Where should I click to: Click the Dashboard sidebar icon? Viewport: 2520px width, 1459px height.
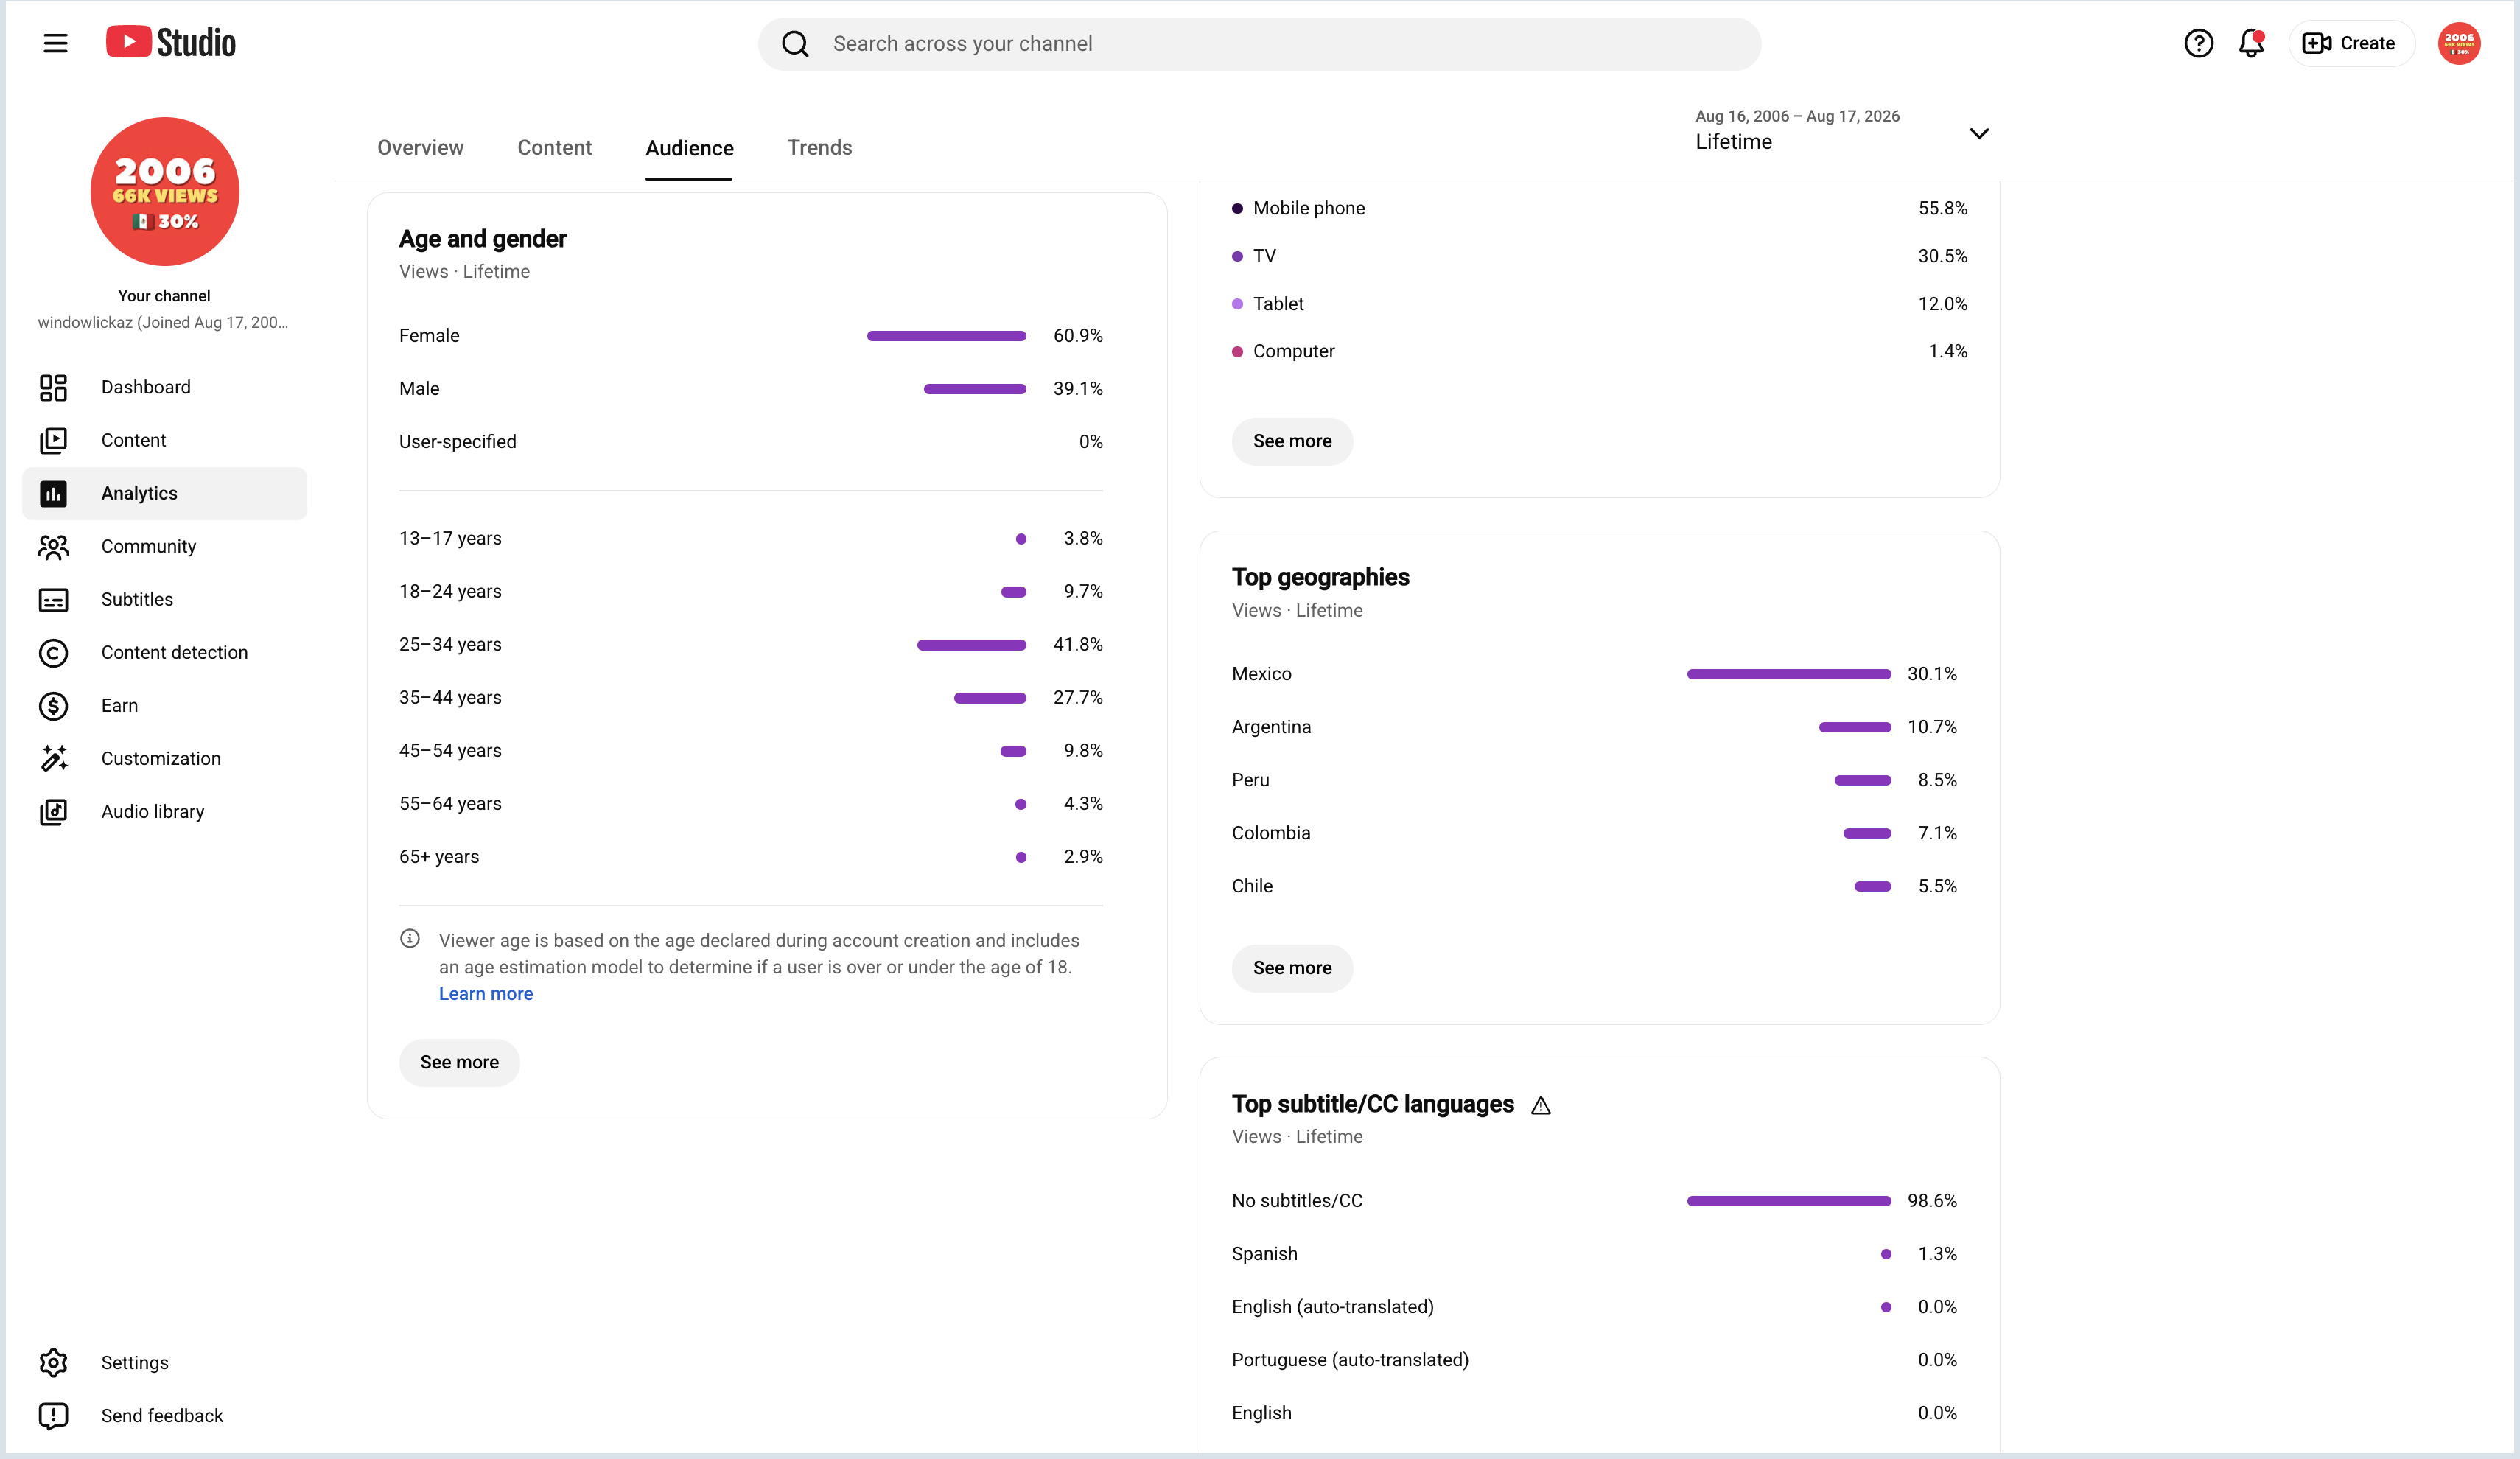[x=53, y=387]
